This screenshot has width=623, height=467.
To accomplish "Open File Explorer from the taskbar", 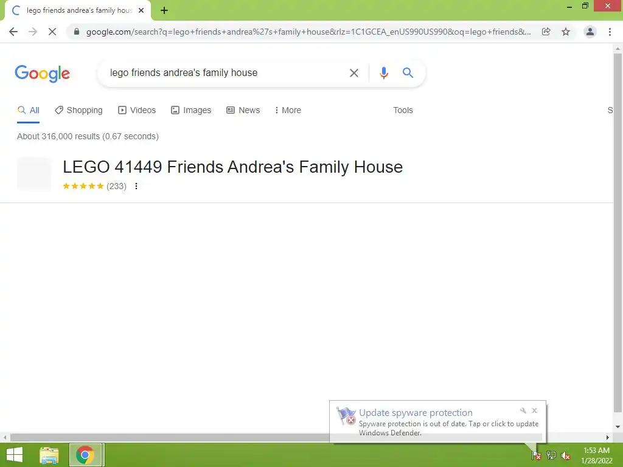I will pyautogui.click(x=49, y=455).
